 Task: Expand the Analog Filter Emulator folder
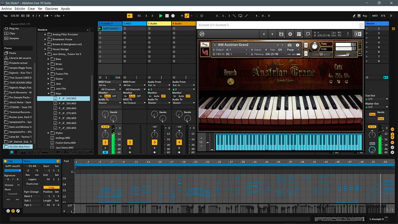pos(45,35)
